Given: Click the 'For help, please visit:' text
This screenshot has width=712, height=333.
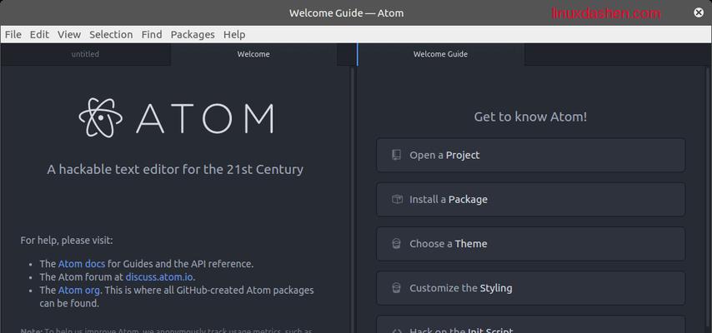Looking at the screenshot, I should (x=67, y=241).
